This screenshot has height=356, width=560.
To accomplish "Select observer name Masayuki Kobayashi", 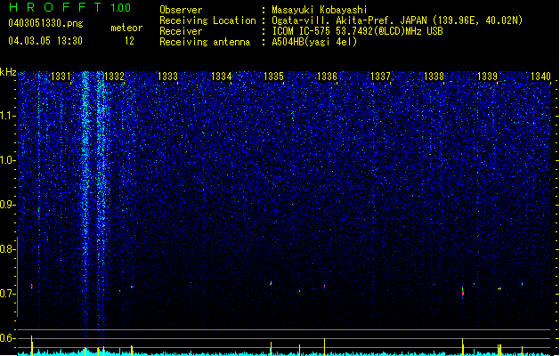I will tap(320, 10).
